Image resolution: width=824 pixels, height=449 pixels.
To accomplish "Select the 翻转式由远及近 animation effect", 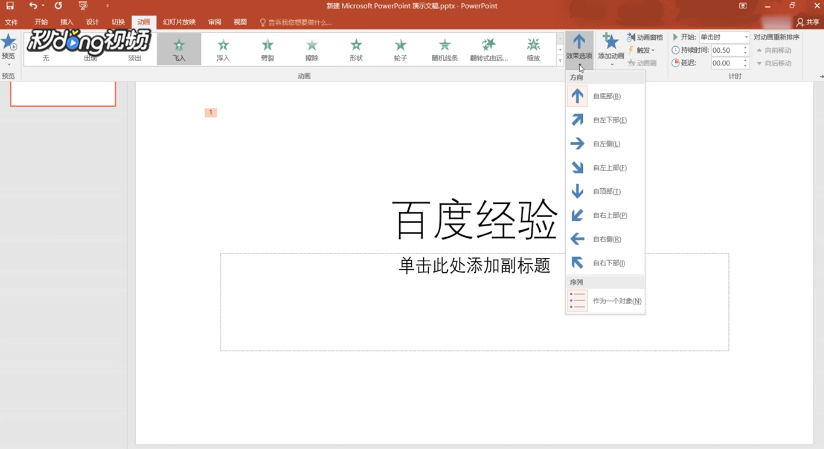I will coord(489,49).
